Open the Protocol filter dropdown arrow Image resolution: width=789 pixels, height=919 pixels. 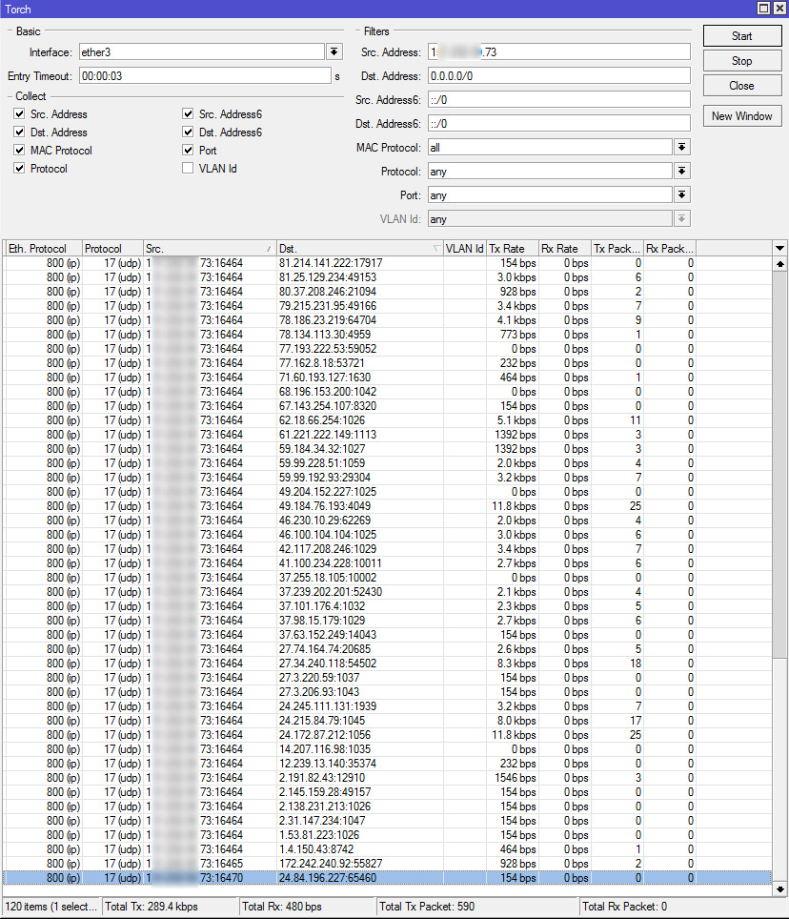coord(682,172)
